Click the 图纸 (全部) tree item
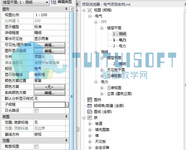 [103, 112]
